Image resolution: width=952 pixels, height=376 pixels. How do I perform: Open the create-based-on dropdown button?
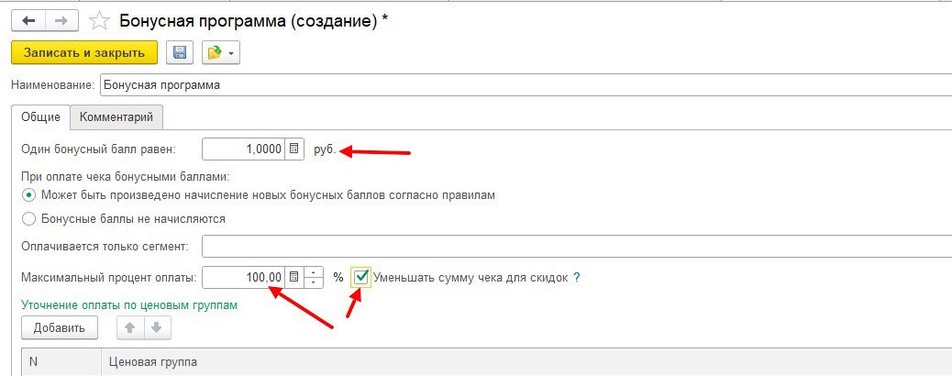(x=220, y=53)
